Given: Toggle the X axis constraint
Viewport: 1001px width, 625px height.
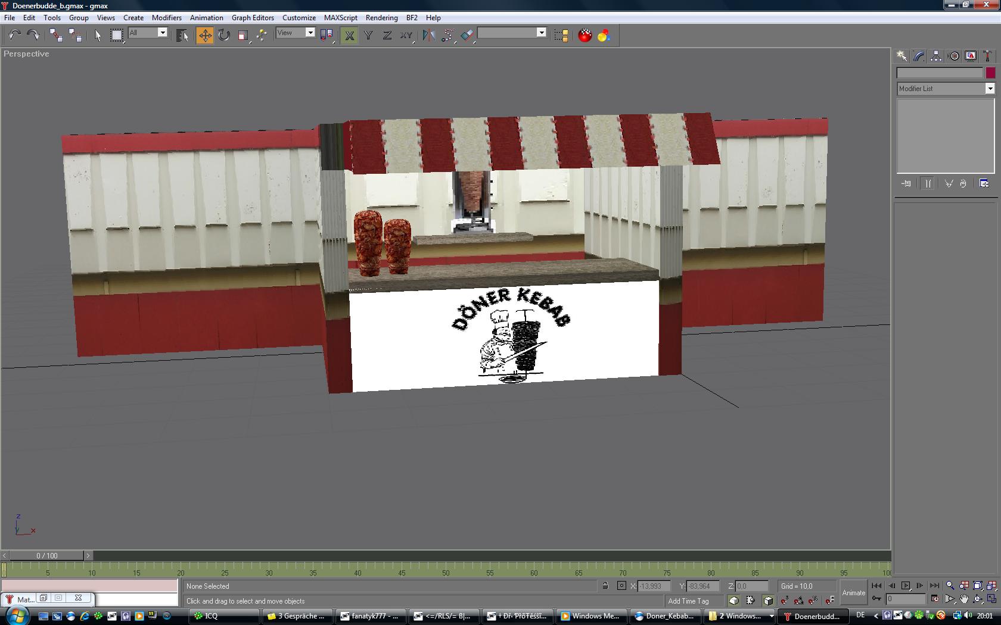Looking at the screenshot, I should (x=350, y=36).
